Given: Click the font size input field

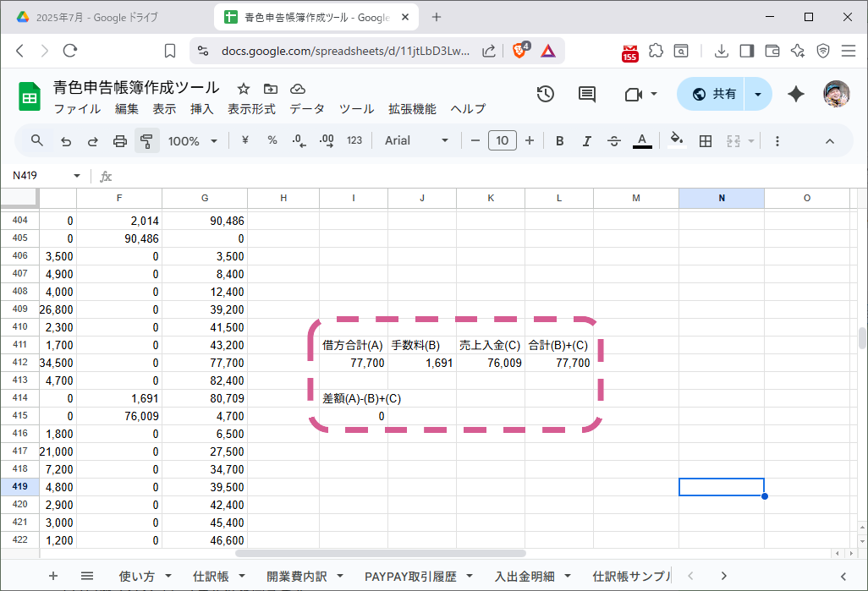Looking at the screenshot, I should (x=503, y=140).
